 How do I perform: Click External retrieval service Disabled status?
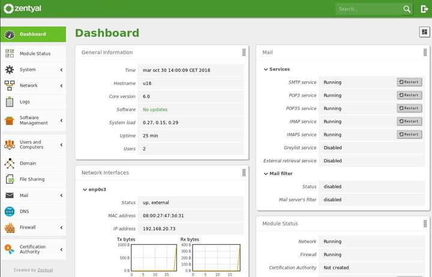click(x=332, y=161)
